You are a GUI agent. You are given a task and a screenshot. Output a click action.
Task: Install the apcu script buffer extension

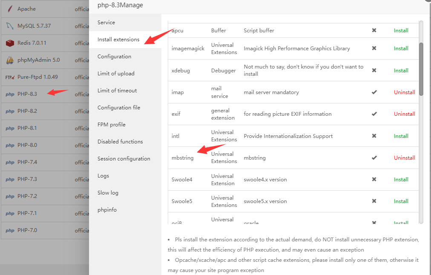point(401,30)
